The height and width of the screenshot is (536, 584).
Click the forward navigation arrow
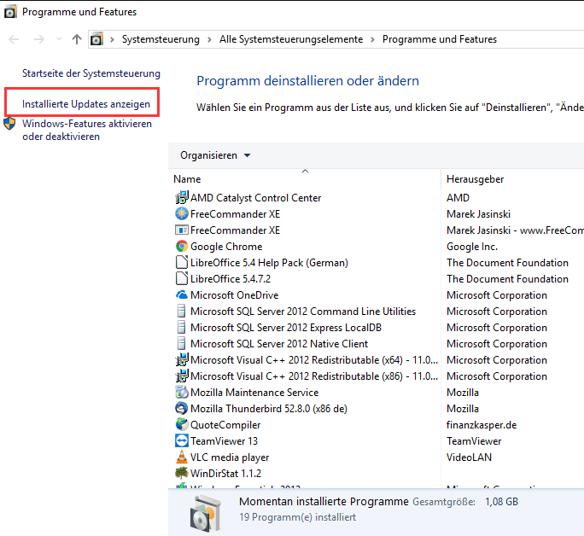coord(38,39)
